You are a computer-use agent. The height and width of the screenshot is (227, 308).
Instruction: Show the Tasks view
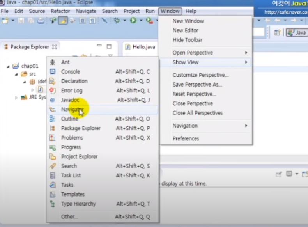click(103, 185)
